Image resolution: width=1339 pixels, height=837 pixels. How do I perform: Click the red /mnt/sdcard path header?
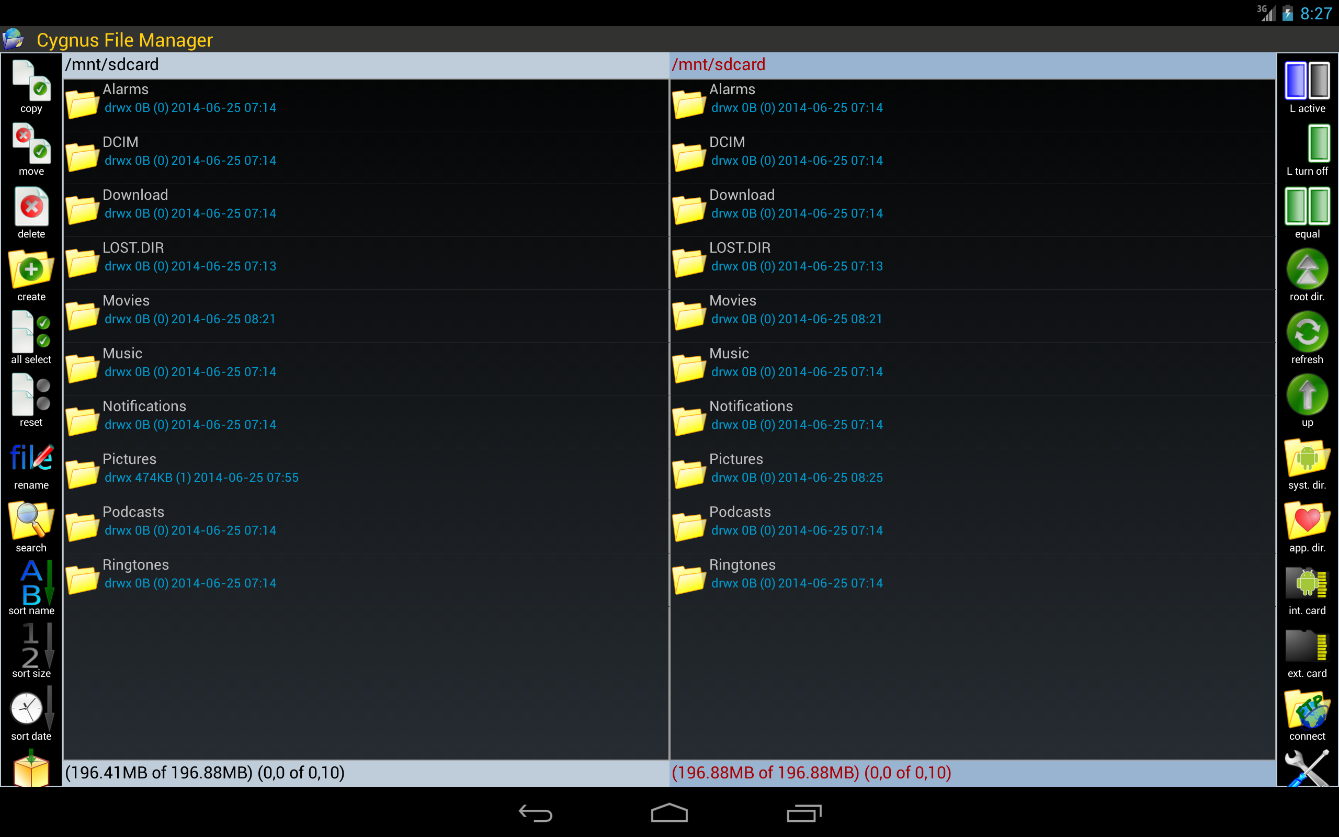coord(718,65)
